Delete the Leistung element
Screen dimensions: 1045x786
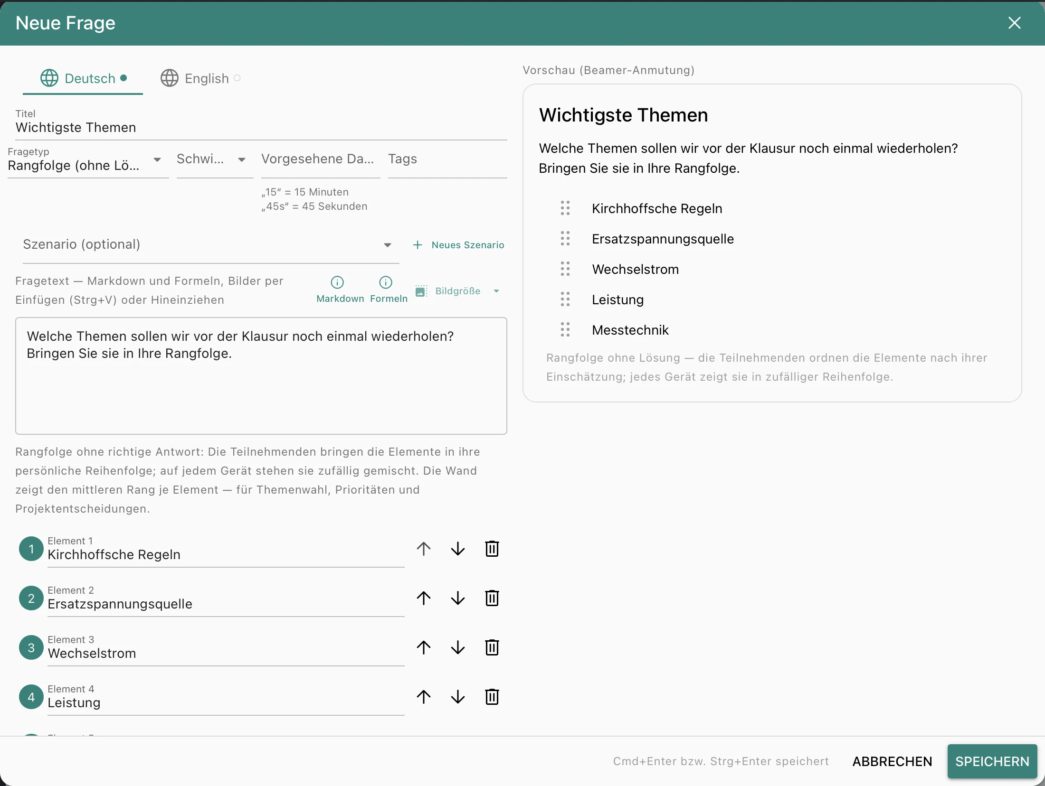click(492, 697)
